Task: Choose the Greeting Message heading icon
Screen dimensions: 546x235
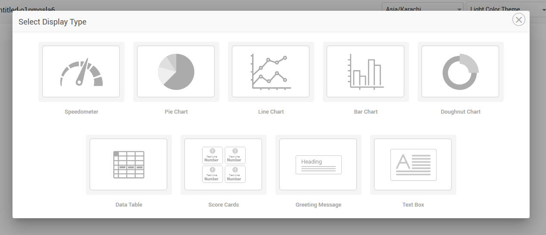Action: 318,164
